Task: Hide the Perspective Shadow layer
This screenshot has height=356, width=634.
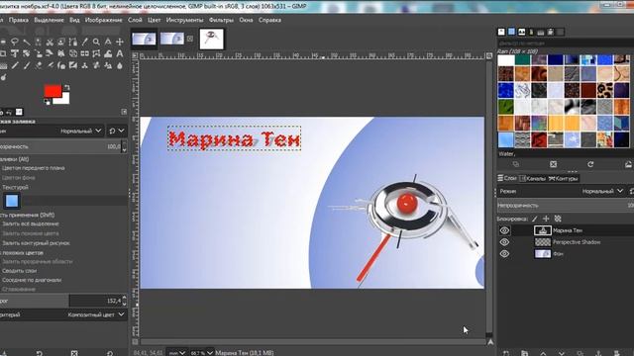Action: [504, 242]
